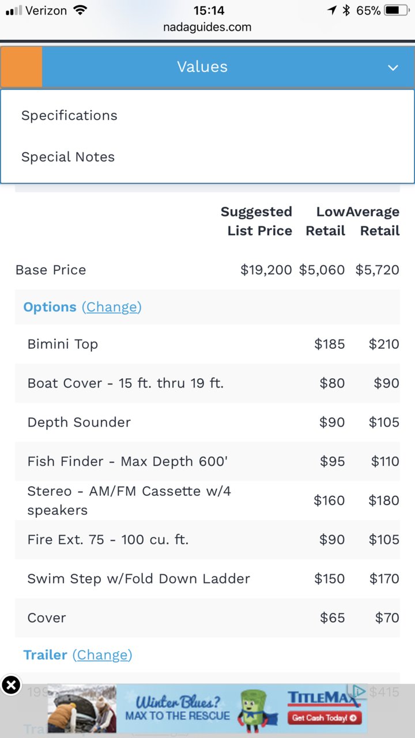Collapse the Values dropdown chevron
Screen dimensions: 415x738
click(393, 67)
